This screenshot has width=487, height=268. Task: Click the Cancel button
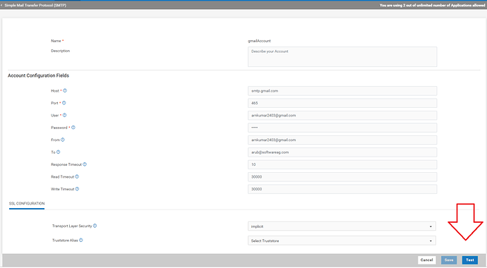(x=427, y=260)
